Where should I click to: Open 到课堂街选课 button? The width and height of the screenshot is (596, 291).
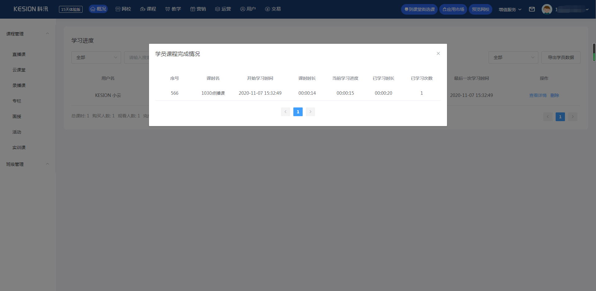pos(419,9)
